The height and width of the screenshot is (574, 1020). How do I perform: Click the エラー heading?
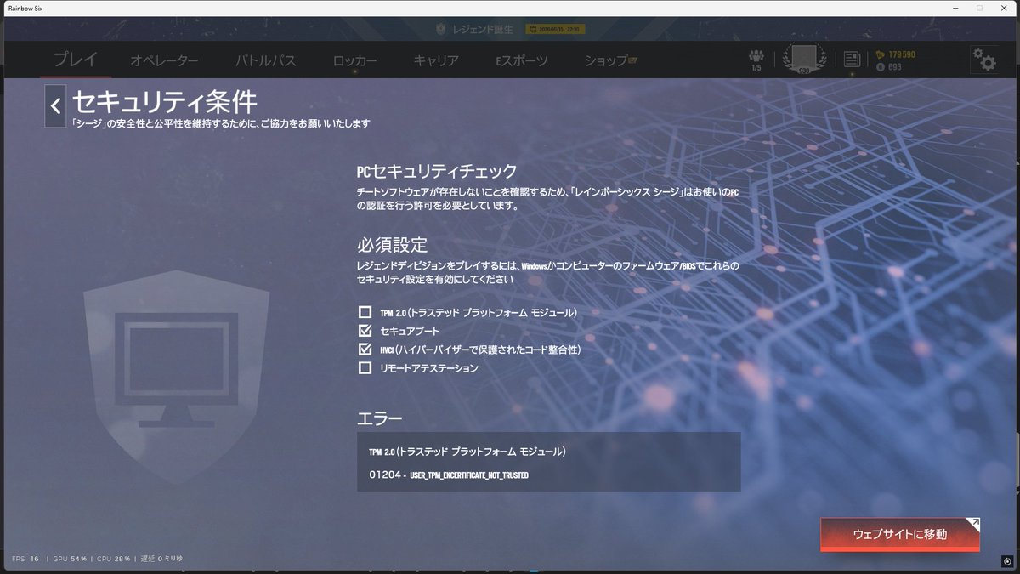click(379, 418)
